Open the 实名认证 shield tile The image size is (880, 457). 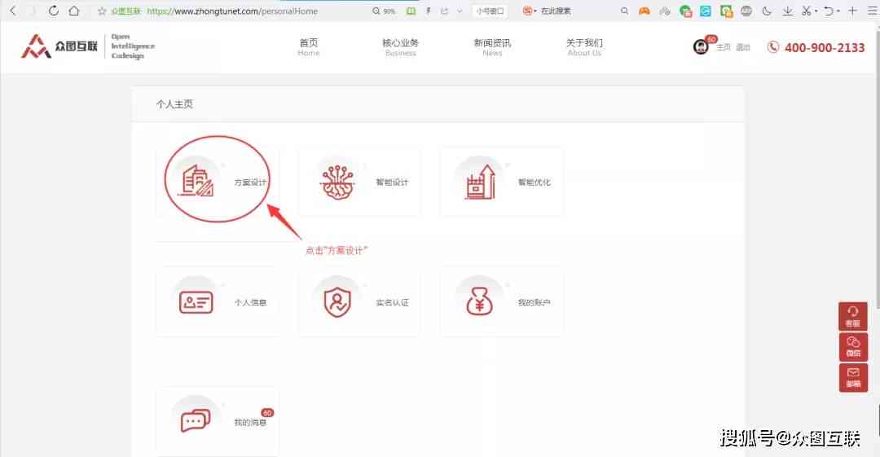pos(359,301)
